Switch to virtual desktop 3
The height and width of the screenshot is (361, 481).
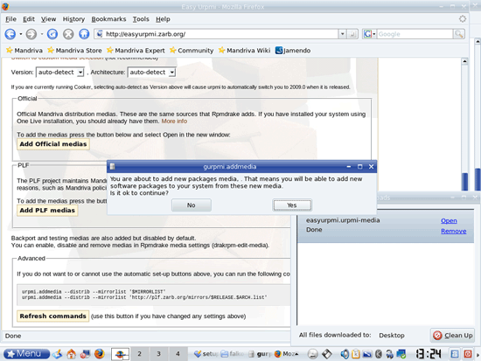tap(158, 354)
